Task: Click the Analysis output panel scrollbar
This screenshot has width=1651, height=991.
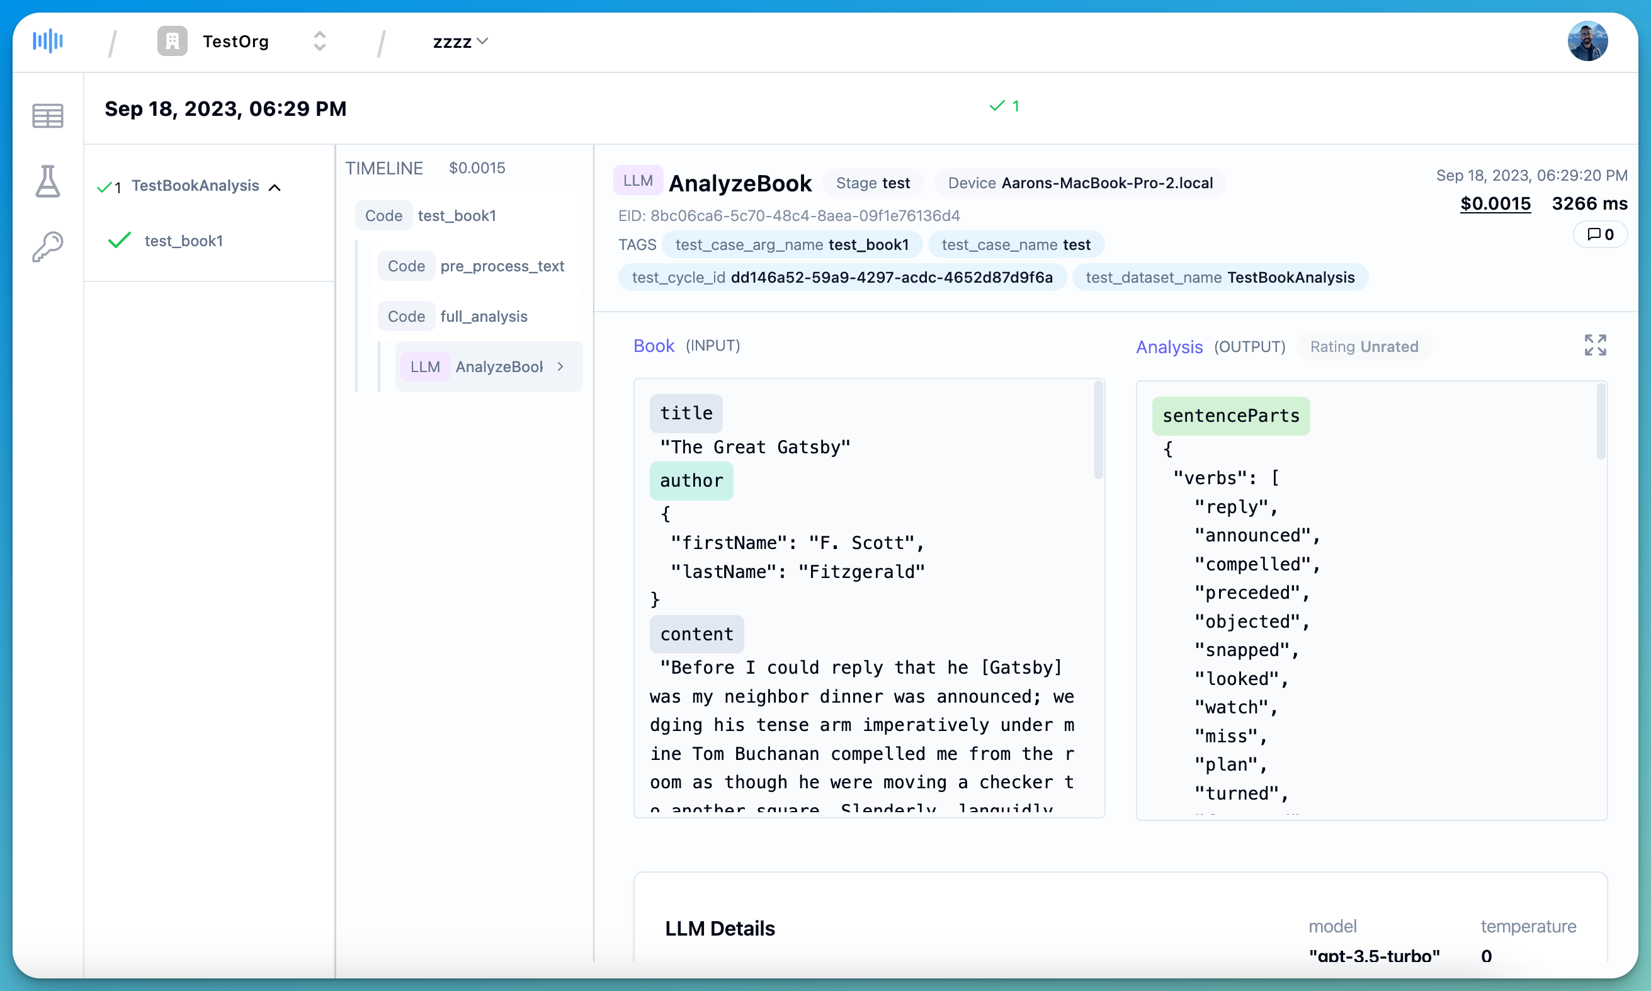Action: [1600, 422]
